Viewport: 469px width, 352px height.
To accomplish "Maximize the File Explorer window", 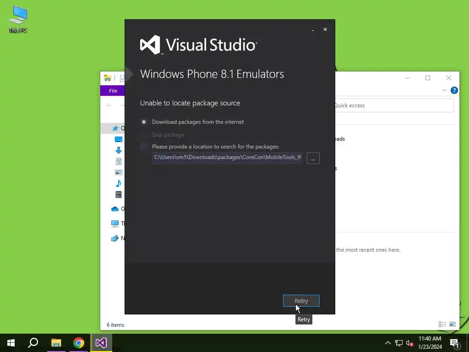I will tap(428, 78).
